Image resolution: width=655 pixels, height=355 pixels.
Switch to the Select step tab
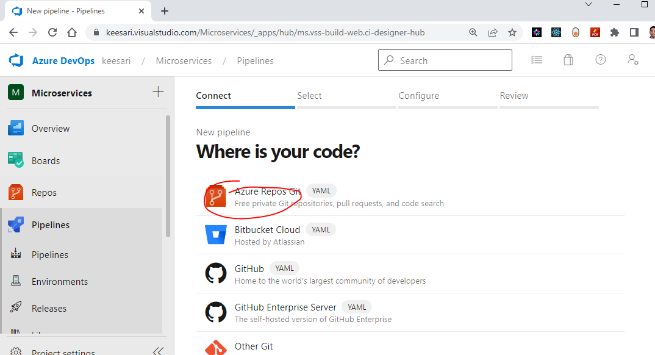tap(346, 98)
